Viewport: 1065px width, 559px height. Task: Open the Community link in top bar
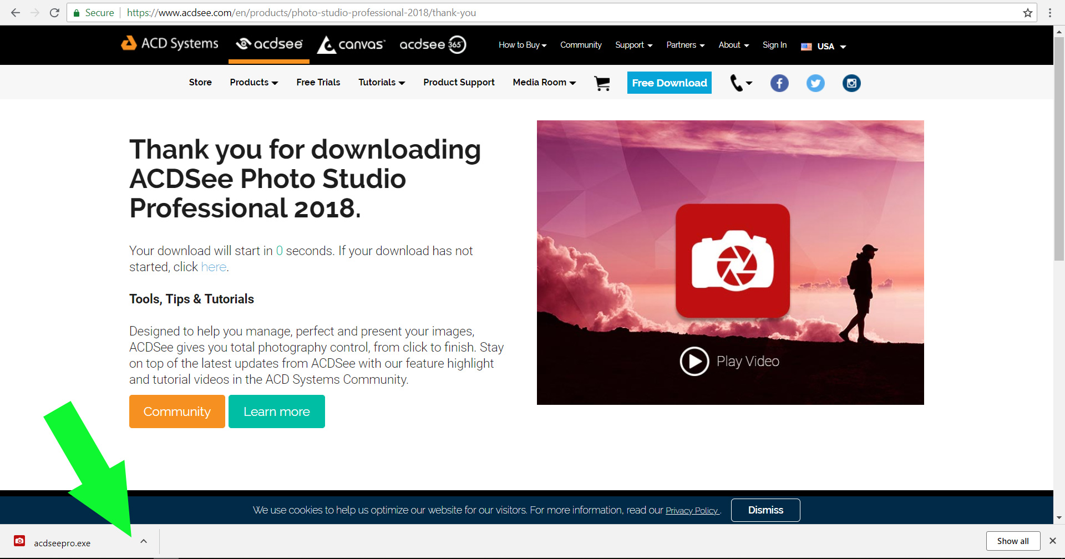(x=581, y=45)
